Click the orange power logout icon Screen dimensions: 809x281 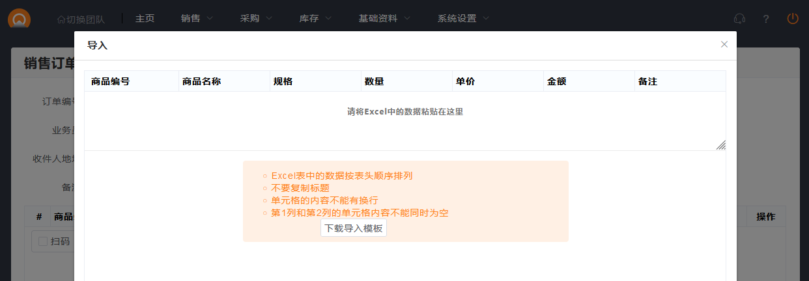tap(793, 19)
